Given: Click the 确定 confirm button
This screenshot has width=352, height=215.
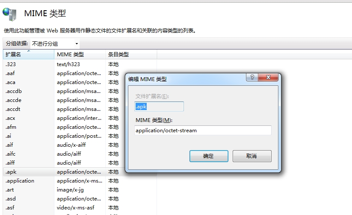Looking at the screenshot, I should [x=208, y=156].
